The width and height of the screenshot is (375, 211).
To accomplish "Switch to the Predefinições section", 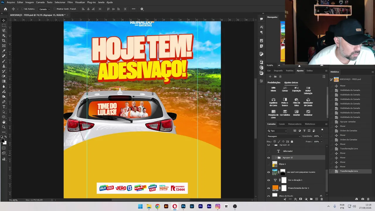I will click(x=274, y=83).
